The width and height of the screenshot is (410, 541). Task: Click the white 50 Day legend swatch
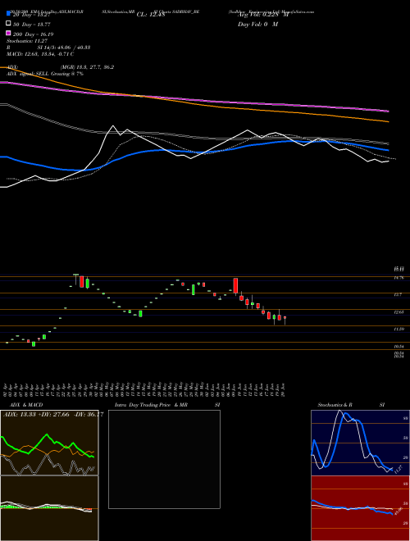point(8,24)
